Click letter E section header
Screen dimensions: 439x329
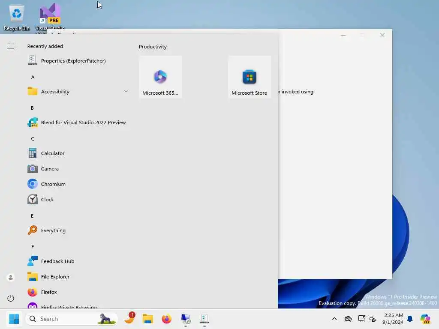32,216
